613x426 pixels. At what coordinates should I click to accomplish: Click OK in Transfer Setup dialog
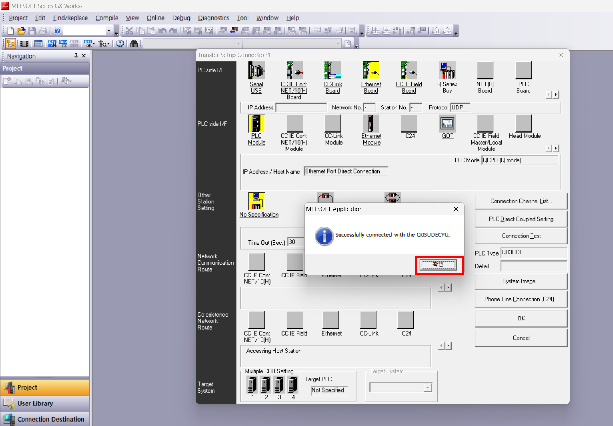pos(521,319)
